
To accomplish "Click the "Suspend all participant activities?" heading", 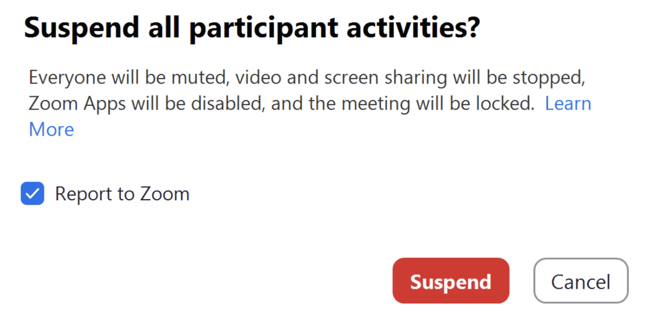I will 252,27.
